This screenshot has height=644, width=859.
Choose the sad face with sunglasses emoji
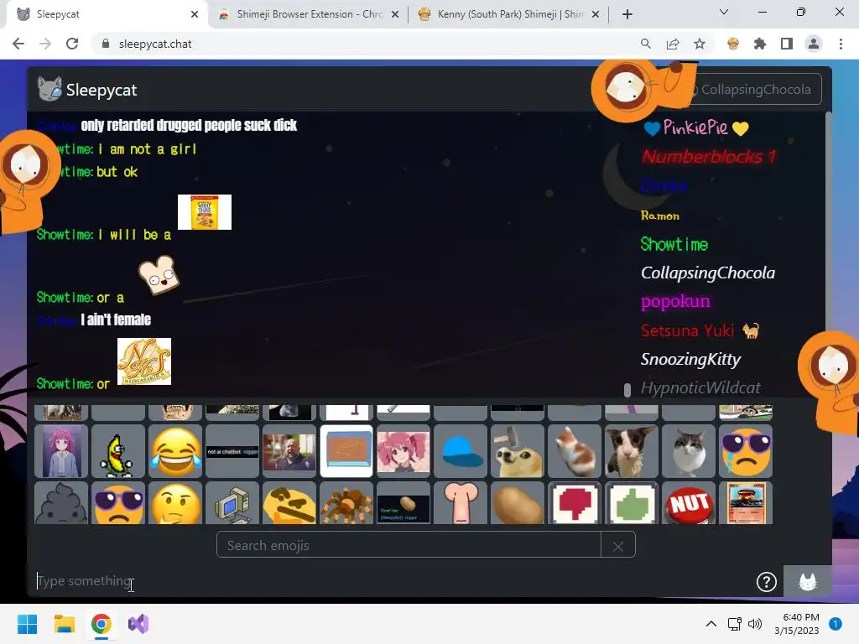click(118, 503)
